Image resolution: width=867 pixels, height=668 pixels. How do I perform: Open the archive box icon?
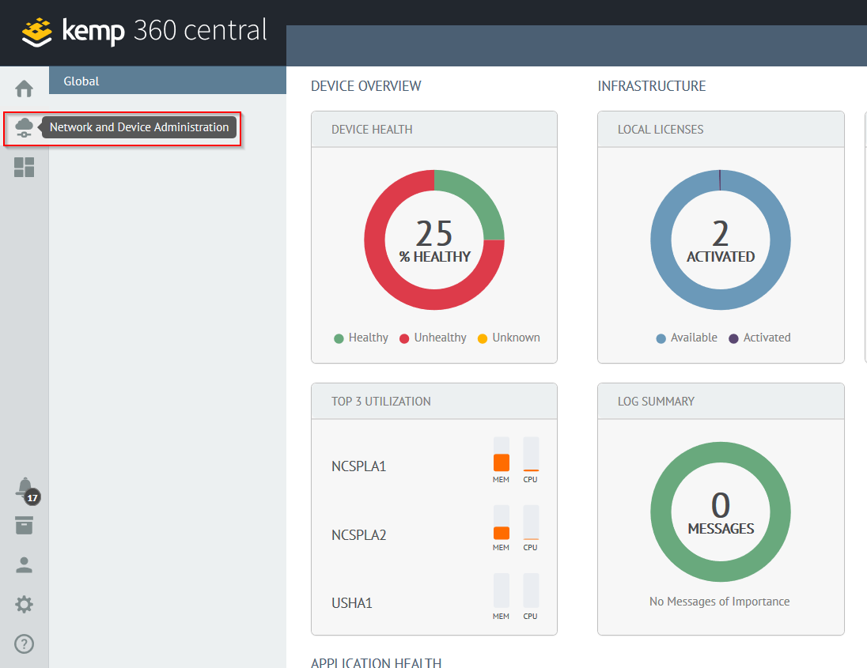(24, 526)
